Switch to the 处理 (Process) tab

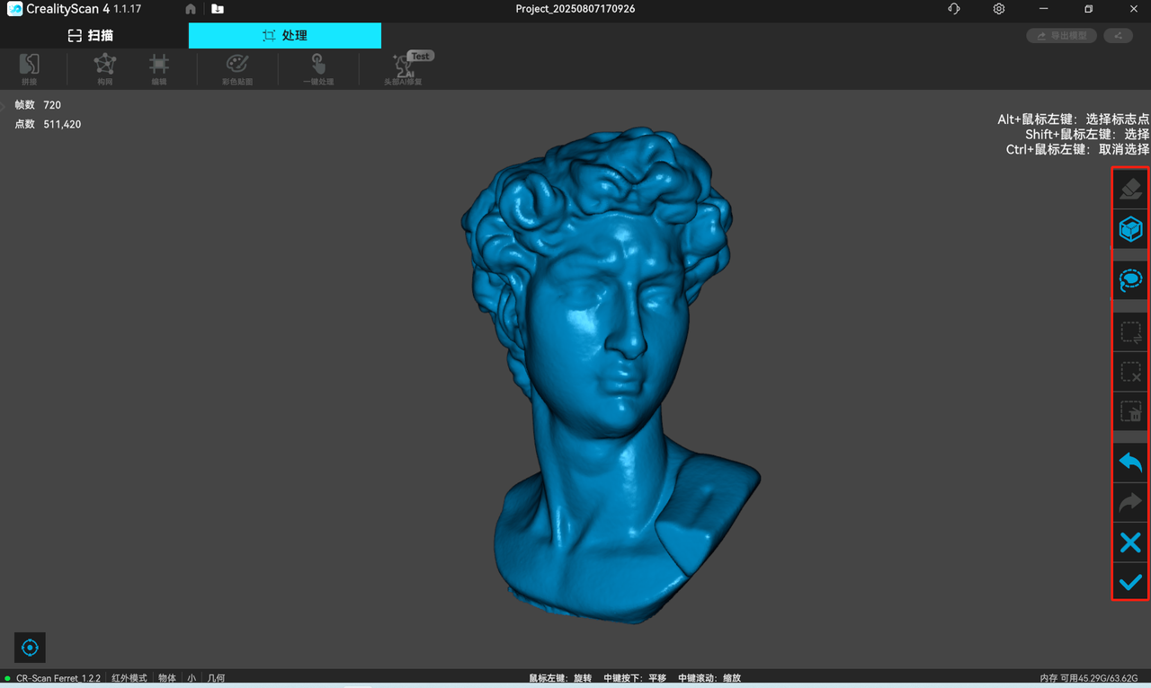pos(285,36)
